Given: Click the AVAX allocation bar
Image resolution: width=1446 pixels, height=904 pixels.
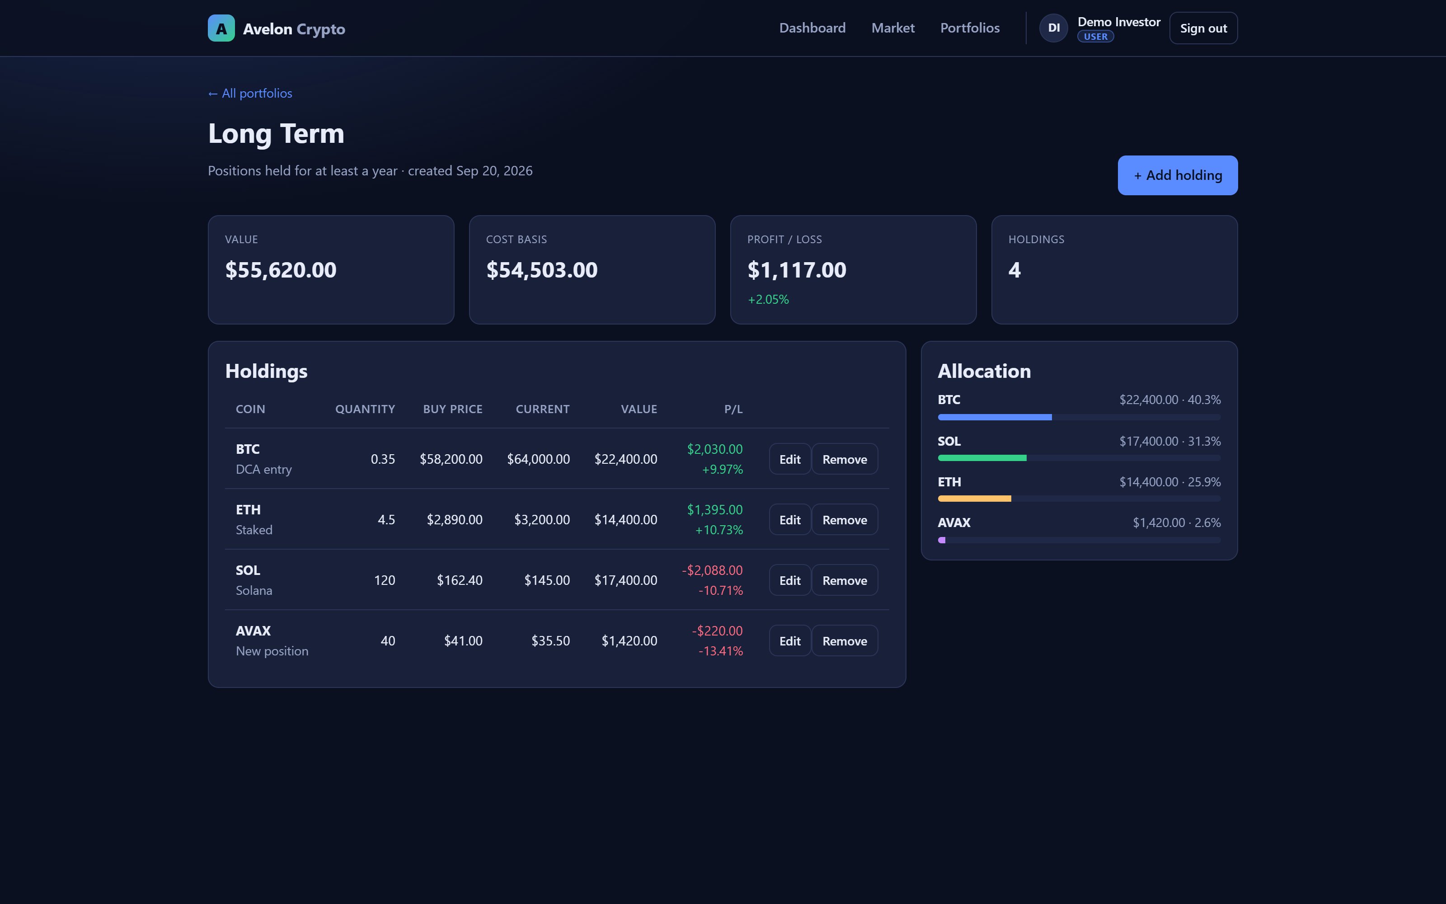Looking at the screenshot, I should (x=1079, y=540).
